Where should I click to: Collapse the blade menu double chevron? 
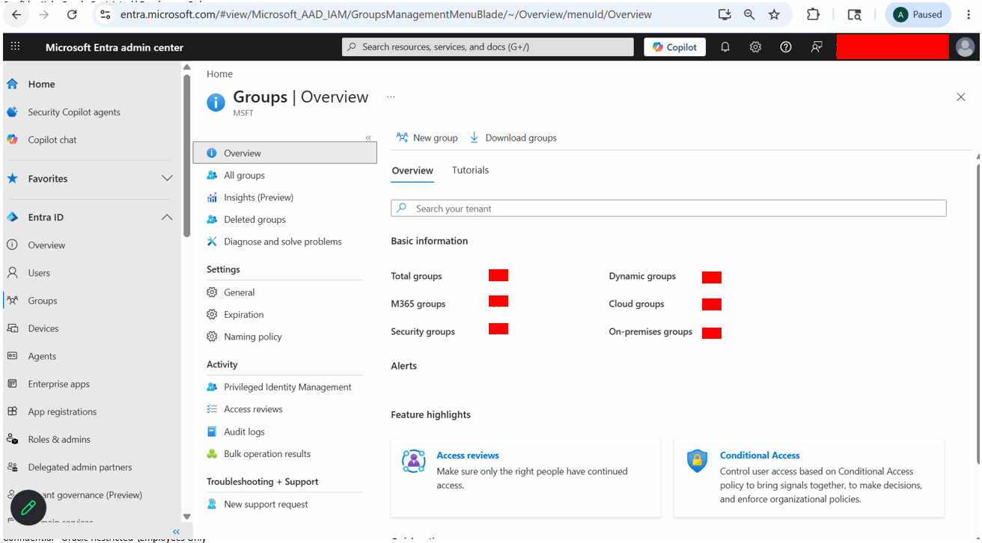(x=368, y=138)
